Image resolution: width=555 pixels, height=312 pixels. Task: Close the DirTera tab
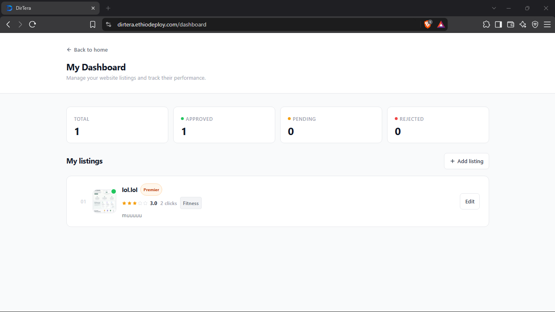point(93,8)
